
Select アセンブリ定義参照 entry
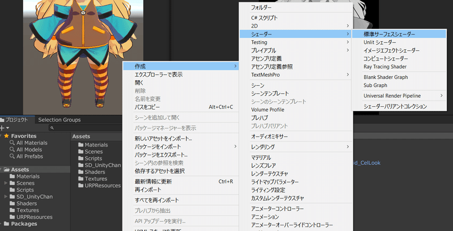(x=296, y=67)
